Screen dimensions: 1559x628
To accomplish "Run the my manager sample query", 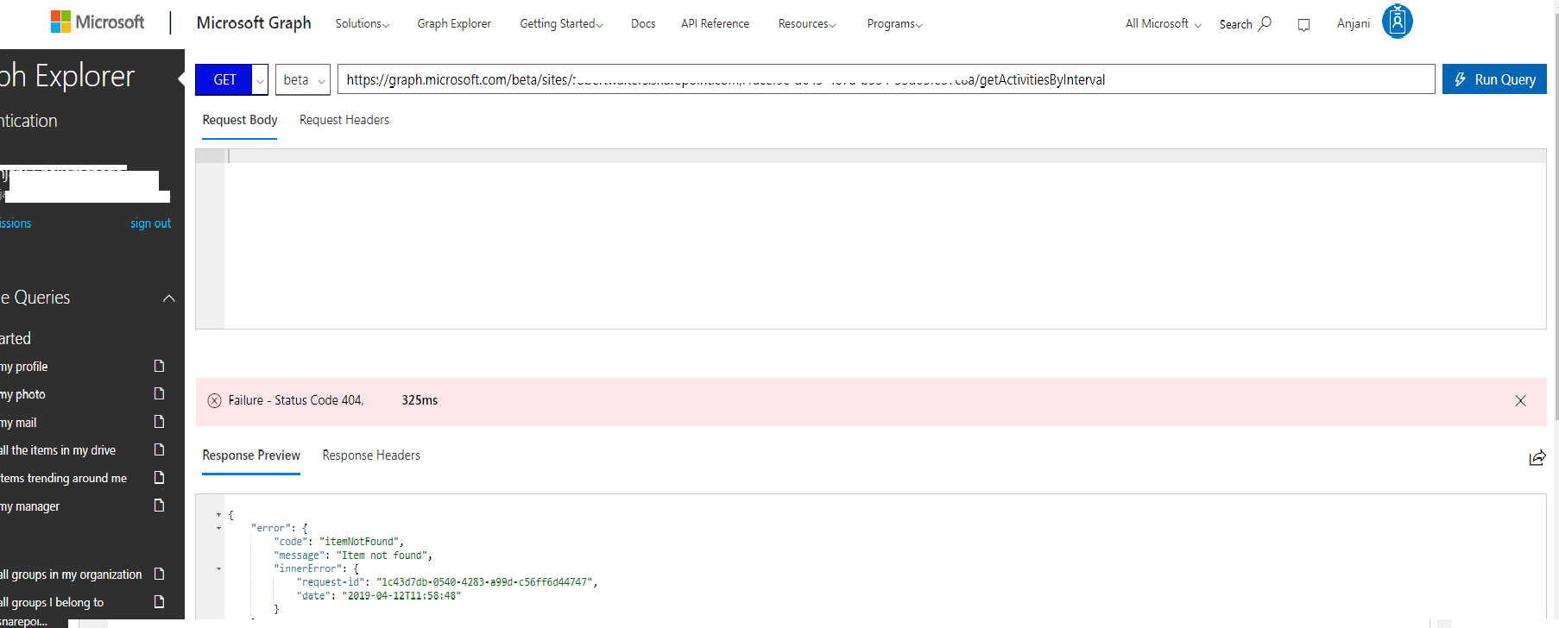I will coord(30,506).
